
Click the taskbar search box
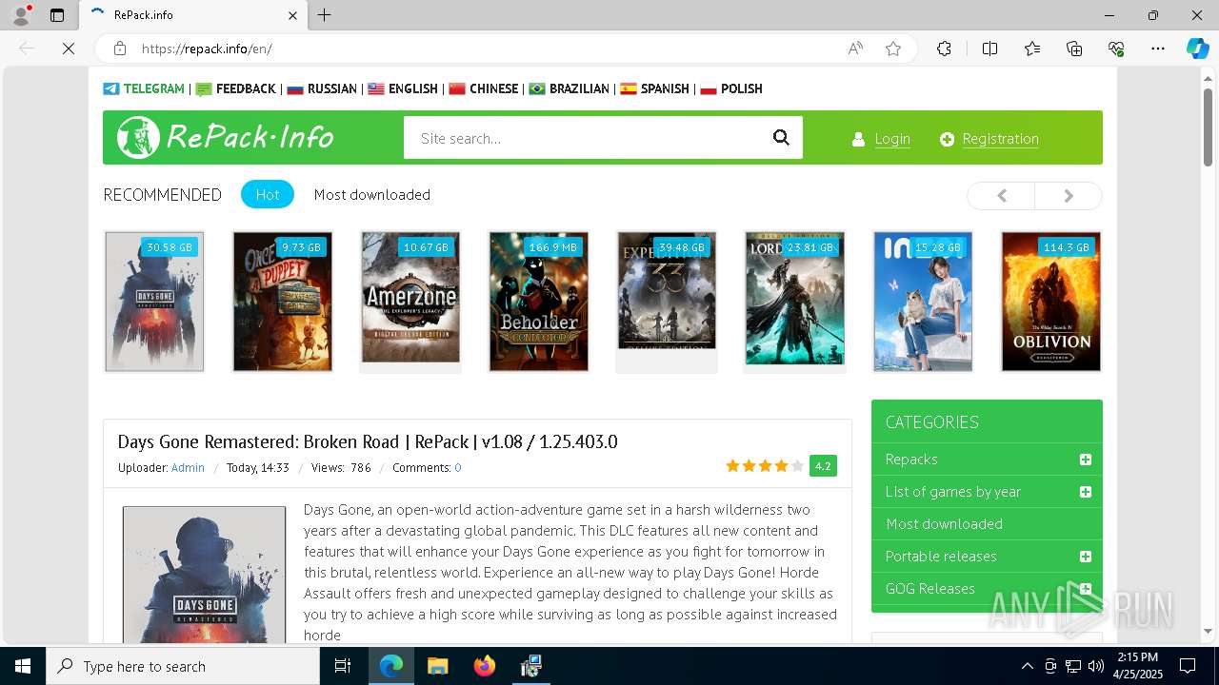pyautogui.click(x=183, y=666)
